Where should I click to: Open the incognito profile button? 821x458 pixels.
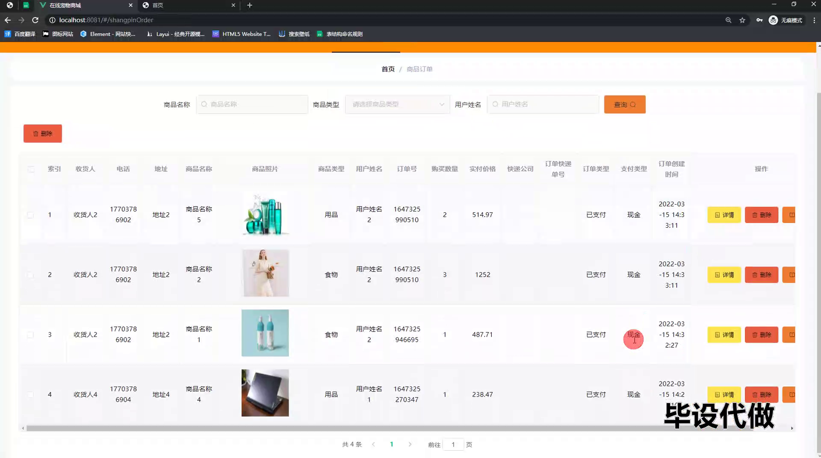786,20
